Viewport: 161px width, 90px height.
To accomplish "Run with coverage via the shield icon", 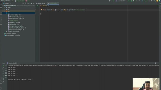I will pos(134,1).
